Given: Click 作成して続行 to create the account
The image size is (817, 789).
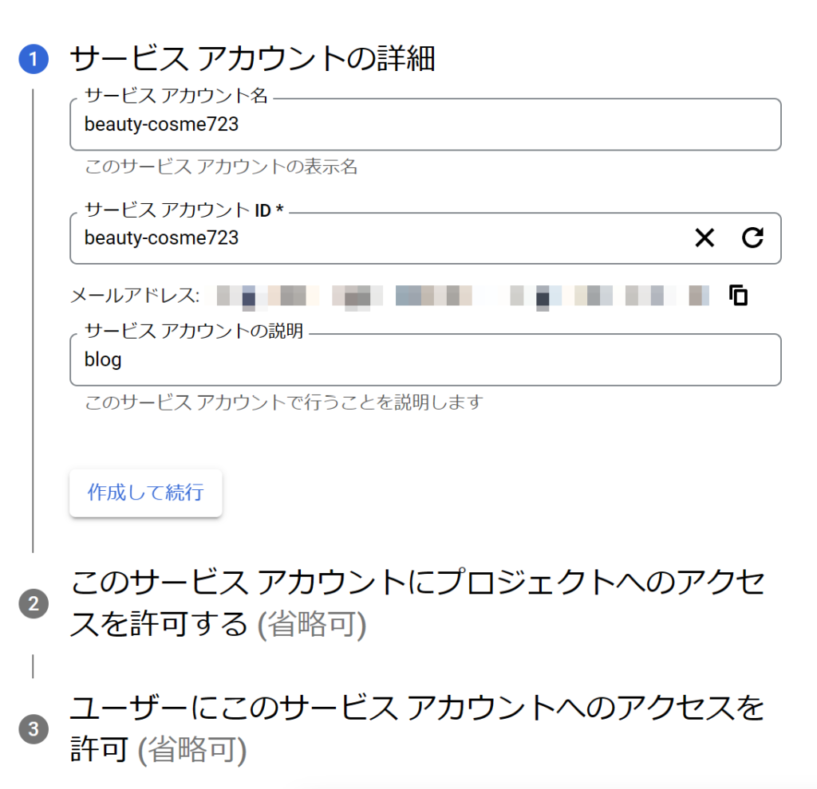Looking at the screenshot, I should tap(145, 493).
